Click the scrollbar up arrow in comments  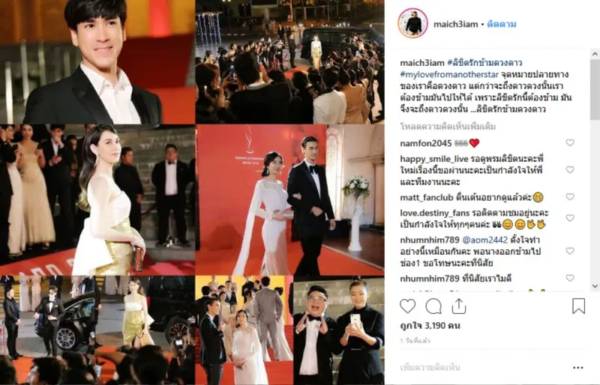click(x=595, y=54)
